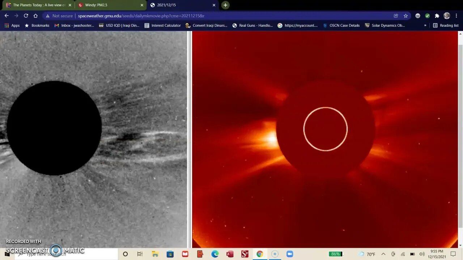
Task: Open the green checkmark extension
Action: pyautogui.click(x=427, y=16)
